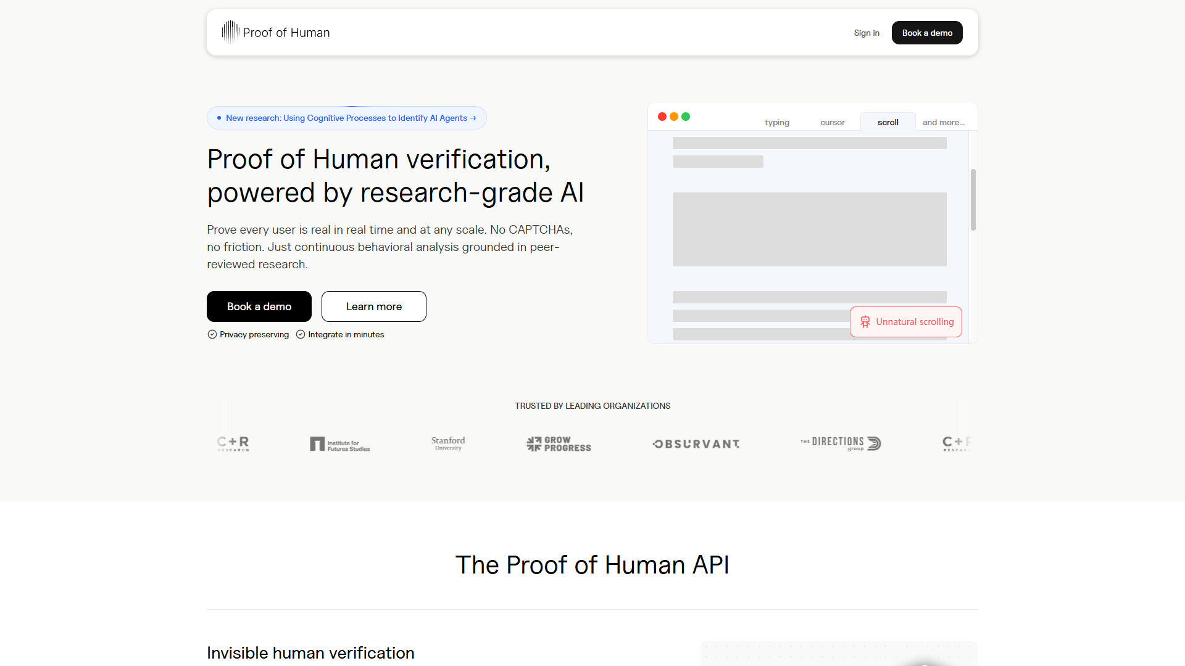Click the first C+R Research logo
The width and height of the screenshot is (1185, 666).
point(233,444)
